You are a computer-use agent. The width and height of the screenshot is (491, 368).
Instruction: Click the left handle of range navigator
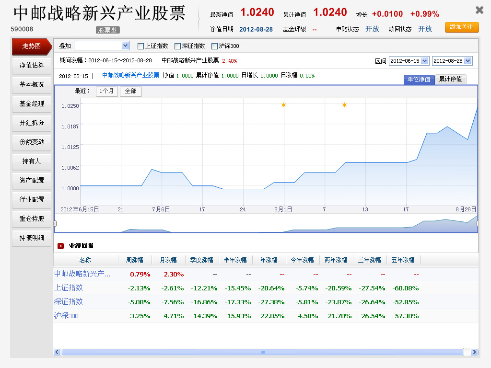(x=55, y=223)
